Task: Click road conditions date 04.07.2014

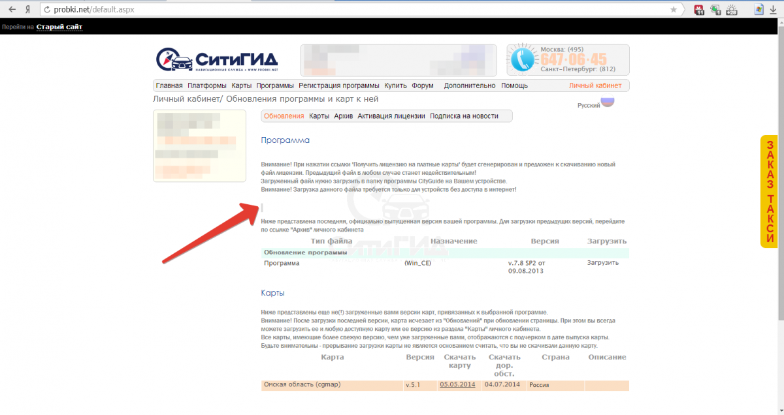Action: click(x=502, y=385)
